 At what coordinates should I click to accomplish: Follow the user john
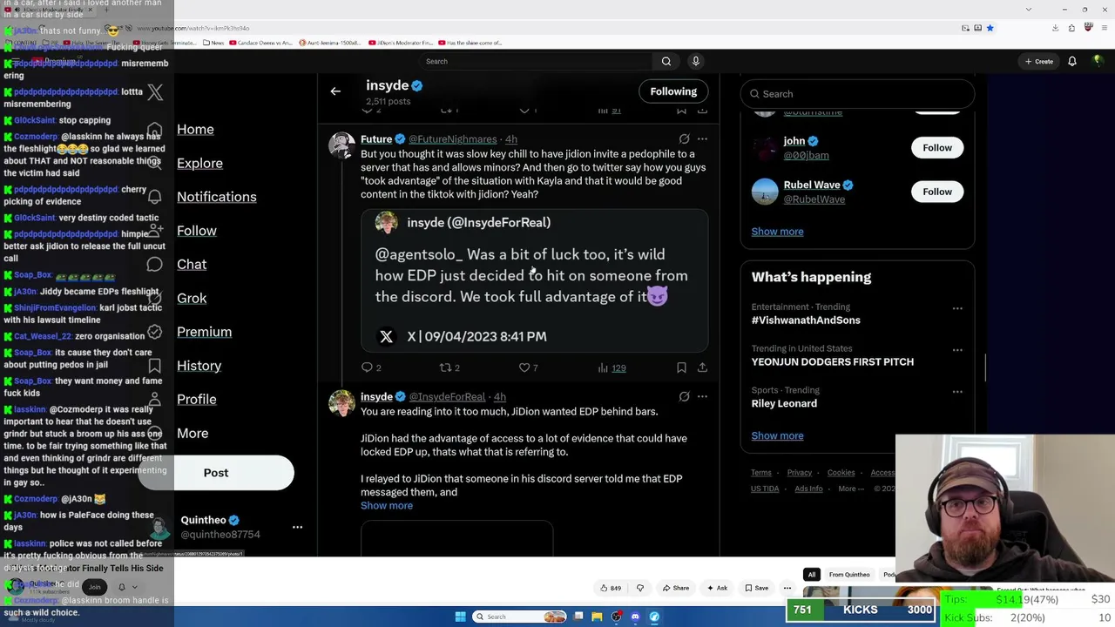click(x=937, y=148)
